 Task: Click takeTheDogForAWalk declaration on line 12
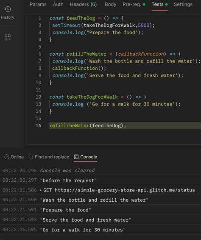point(92,97)
